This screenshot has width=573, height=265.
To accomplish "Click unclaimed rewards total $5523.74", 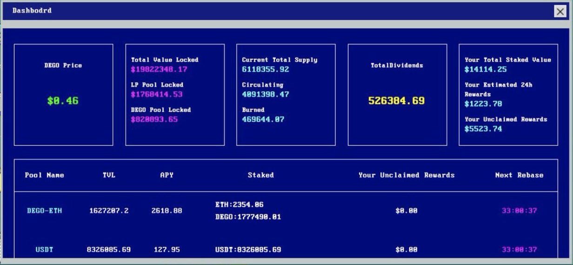I will 483,129.
